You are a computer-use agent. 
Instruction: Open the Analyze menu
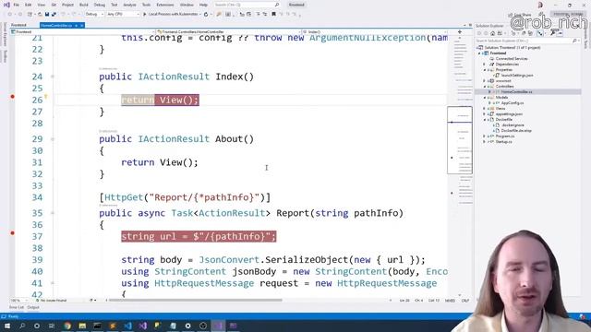129,5
